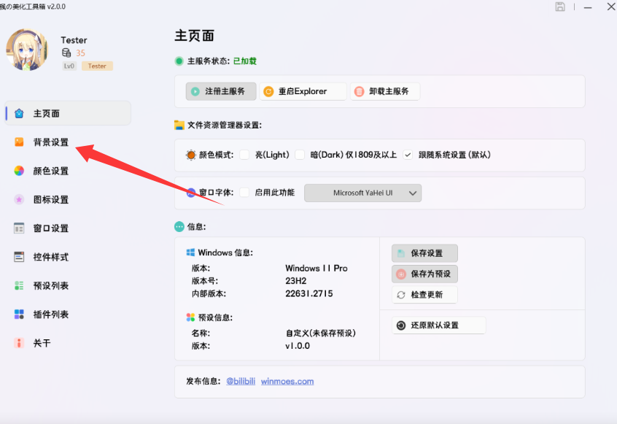The height and width of the screenshot is (424, 617).
Task: Check 启用此功能 for window font
Action: pos(245,193)
